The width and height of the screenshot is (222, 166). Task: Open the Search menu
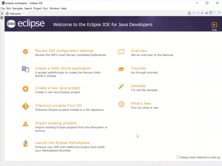click(x=28, y=8)
